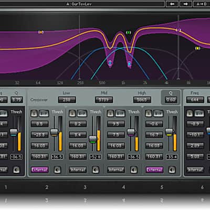Click band number 4 label below the controls
Screen dimensions: 210x210
[x=123, y=187]
